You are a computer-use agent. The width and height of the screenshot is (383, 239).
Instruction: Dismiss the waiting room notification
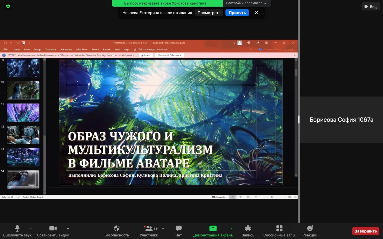256,13
